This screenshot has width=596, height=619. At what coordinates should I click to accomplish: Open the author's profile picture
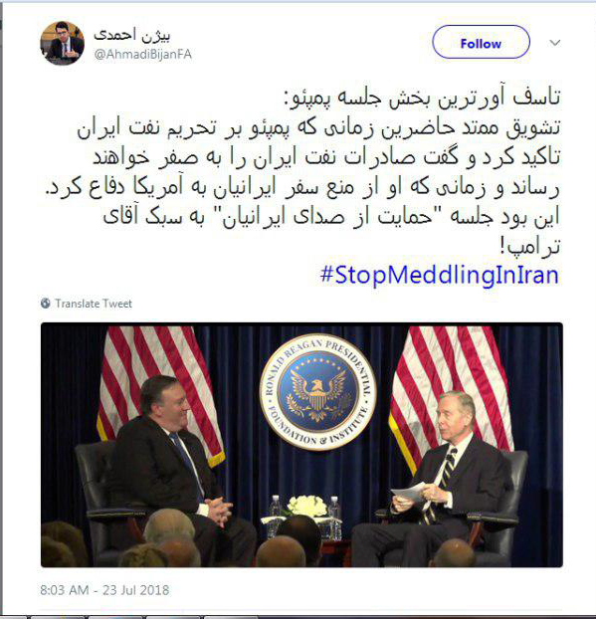click(x=62, y=43)
